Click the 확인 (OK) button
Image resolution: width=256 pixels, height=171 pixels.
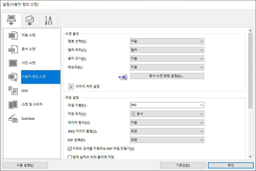tap(230, 165)
